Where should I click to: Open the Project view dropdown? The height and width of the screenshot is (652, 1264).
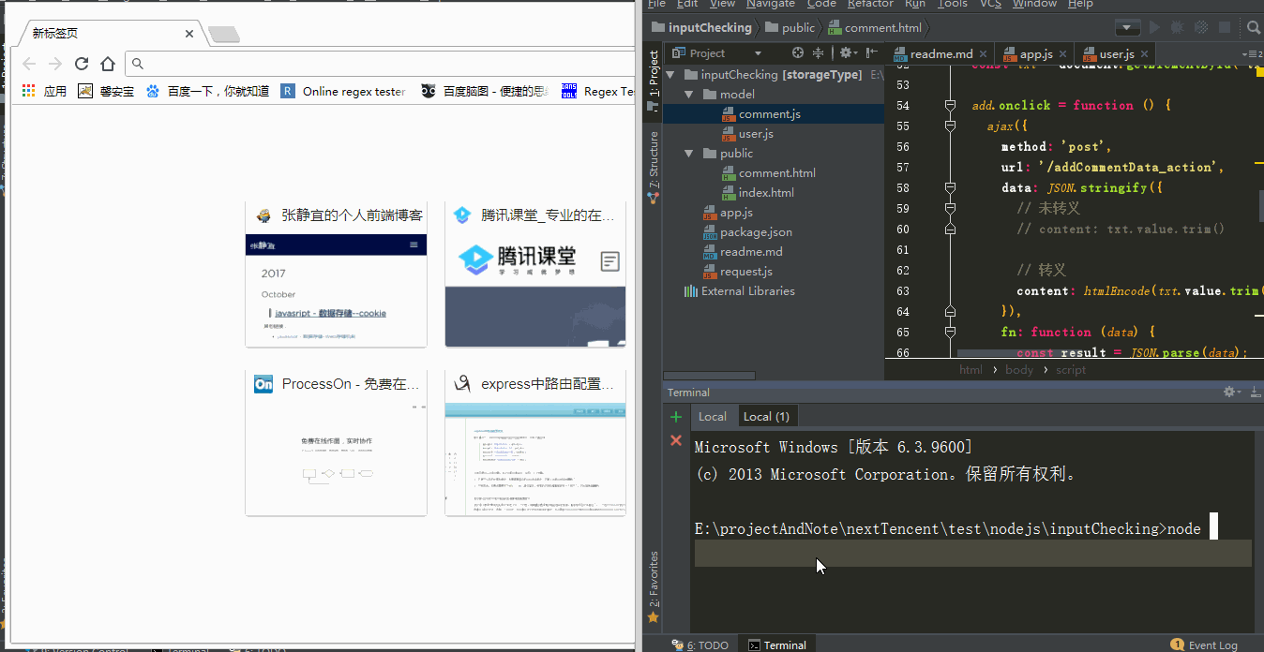758,53
